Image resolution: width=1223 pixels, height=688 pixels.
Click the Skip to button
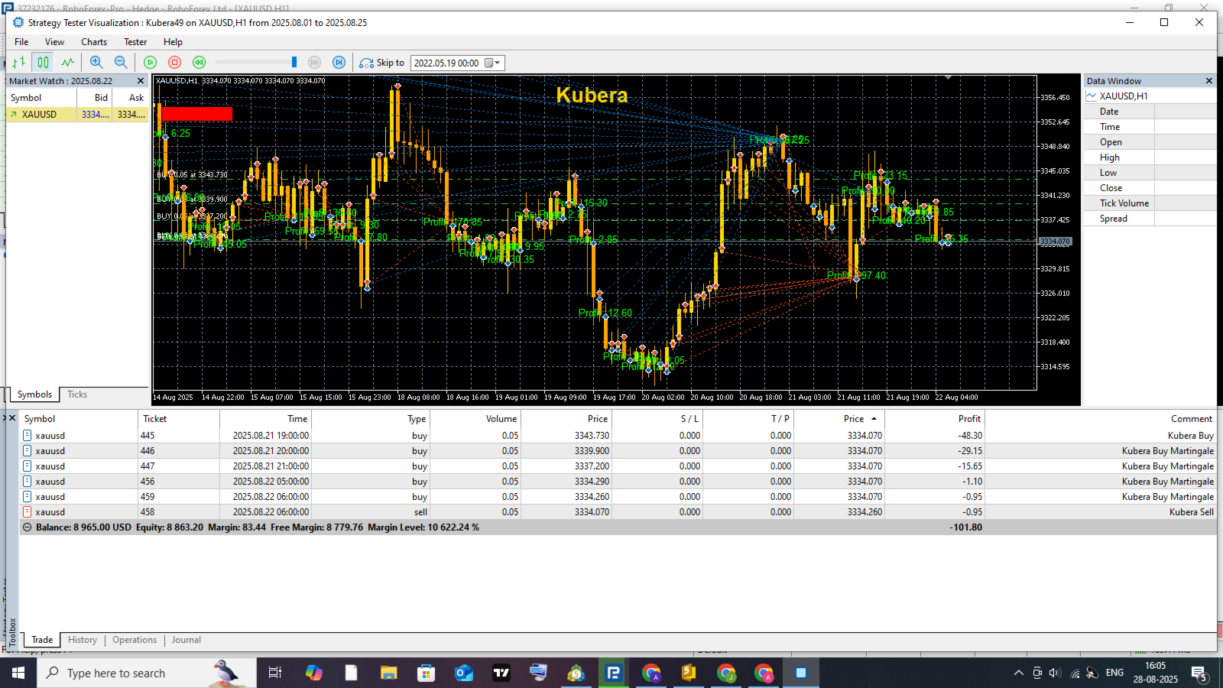[381, 63]
